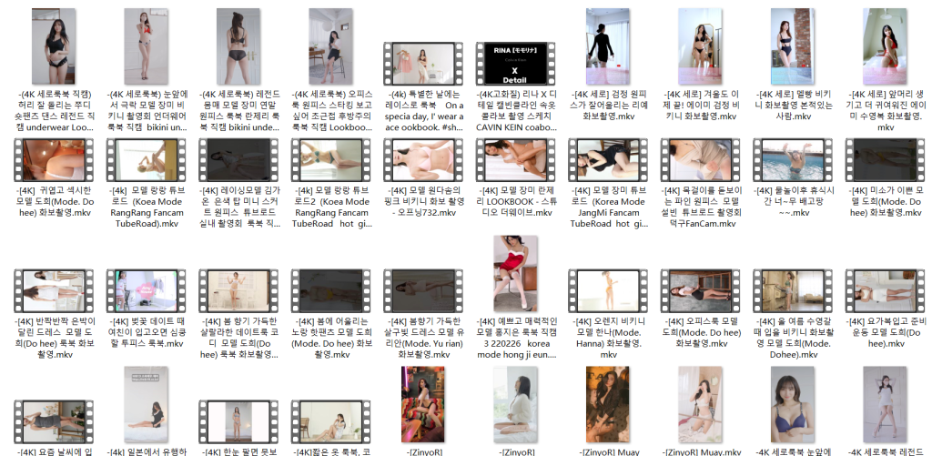Image resolution: width=932 pixels, height=456 pixels.
Task: Select video icon for '벚꽃 데이트 때 여친이 입고오면'
Action: 147,290
